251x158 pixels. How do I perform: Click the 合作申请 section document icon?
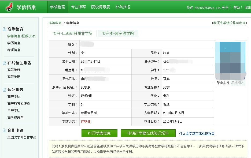[4, 130]
